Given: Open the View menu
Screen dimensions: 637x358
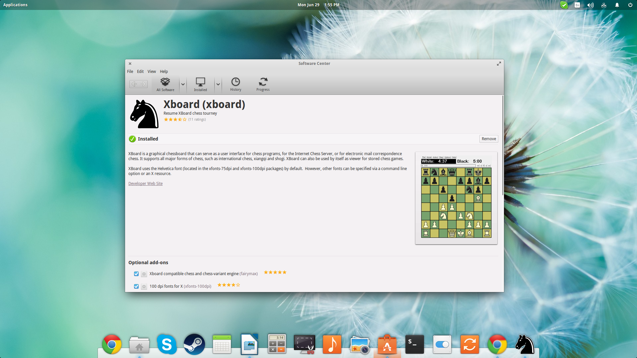Looking at the screenshot, I should tap(151, 71).
